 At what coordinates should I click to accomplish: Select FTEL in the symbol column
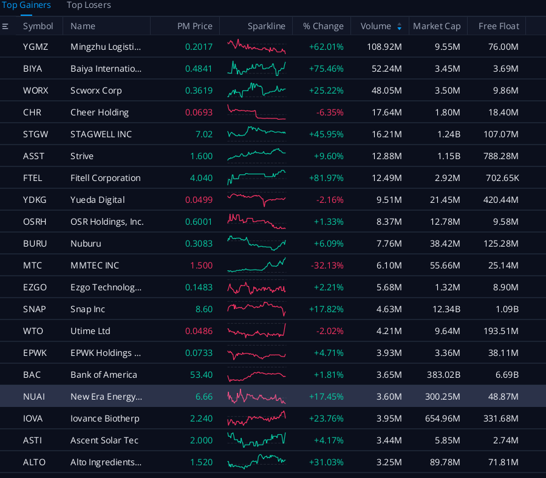tap(32, 178)
